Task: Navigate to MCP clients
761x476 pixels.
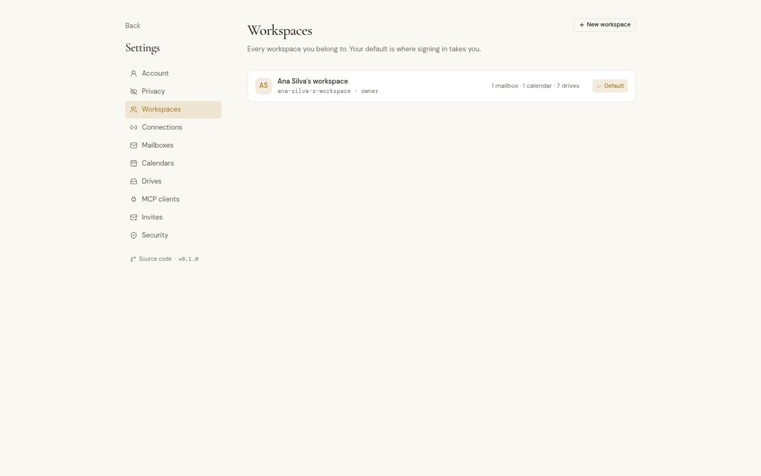Action: [173, 199]
